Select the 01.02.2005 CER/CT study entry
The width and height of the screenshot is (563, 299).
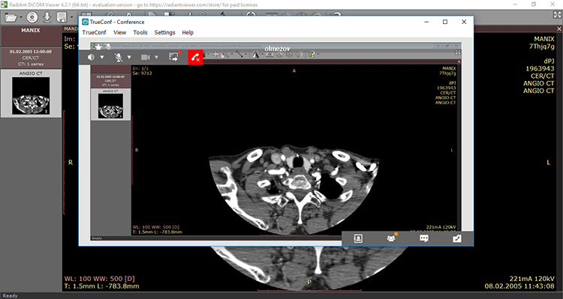point(31,58)
